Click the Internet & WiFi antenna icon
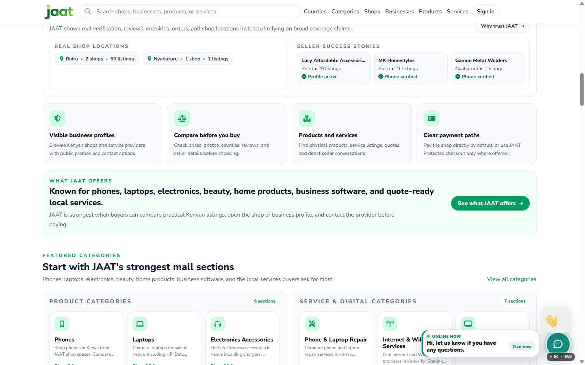Image resolution: width=585 pixels, height=365 pixels. 390,324
